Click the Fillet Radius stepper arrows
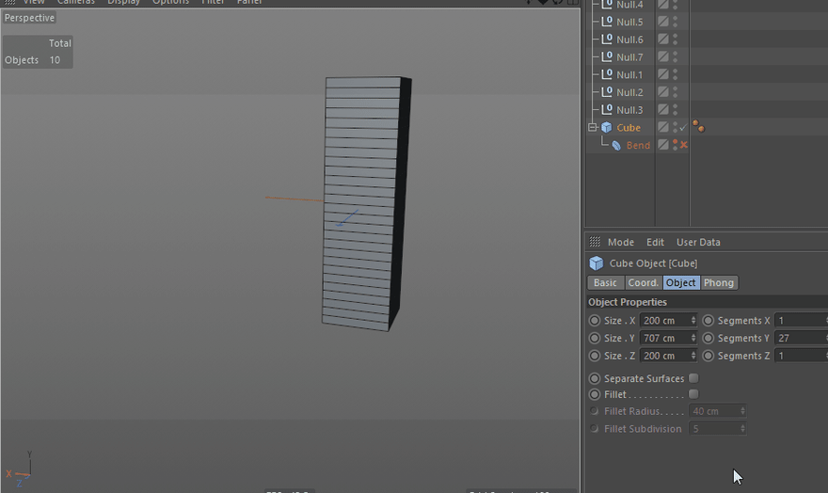This screenshot has width=828, height=493. pos(742,410)
